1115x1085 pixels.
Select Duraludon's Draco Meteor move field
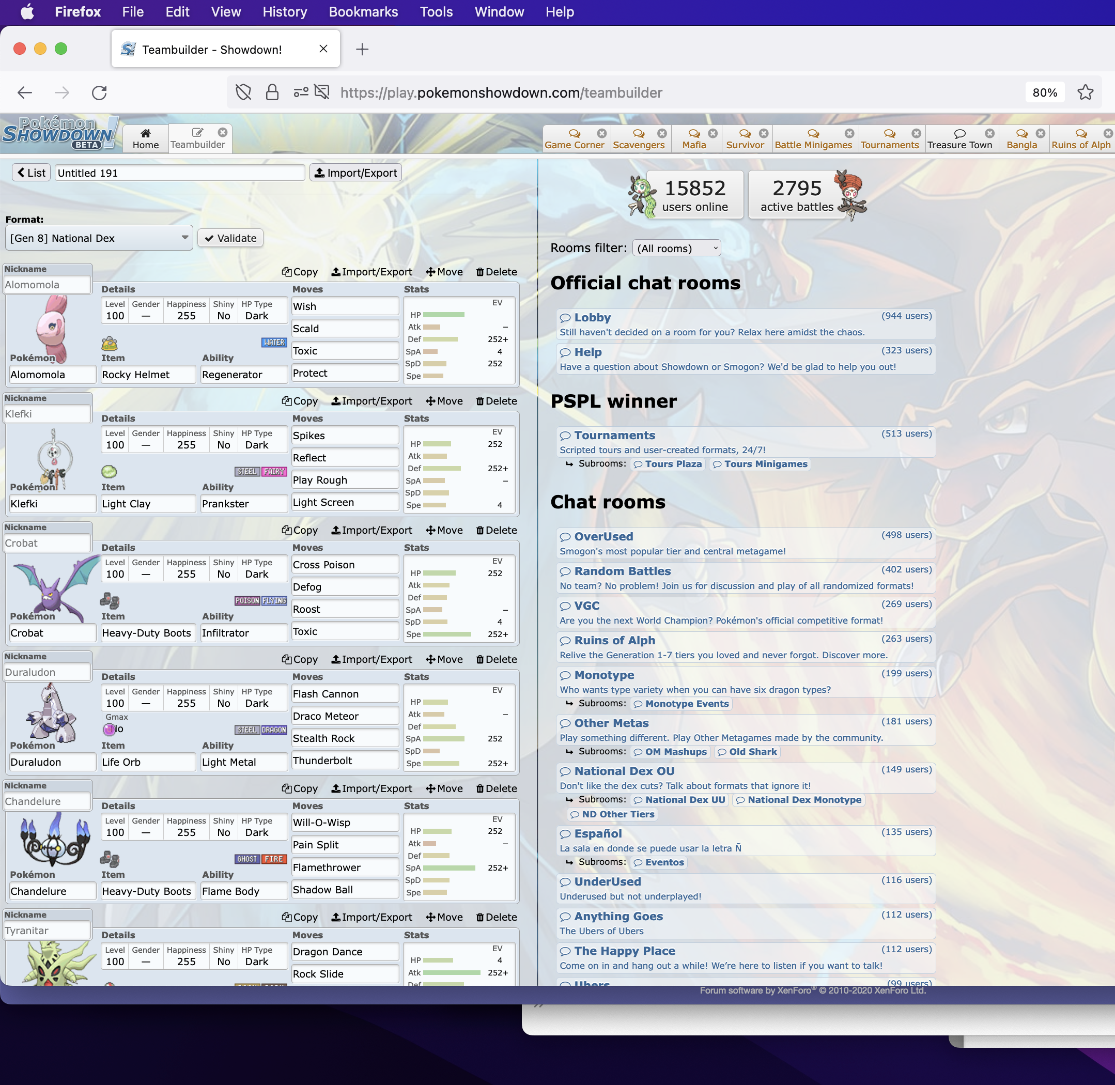(345, 716)
